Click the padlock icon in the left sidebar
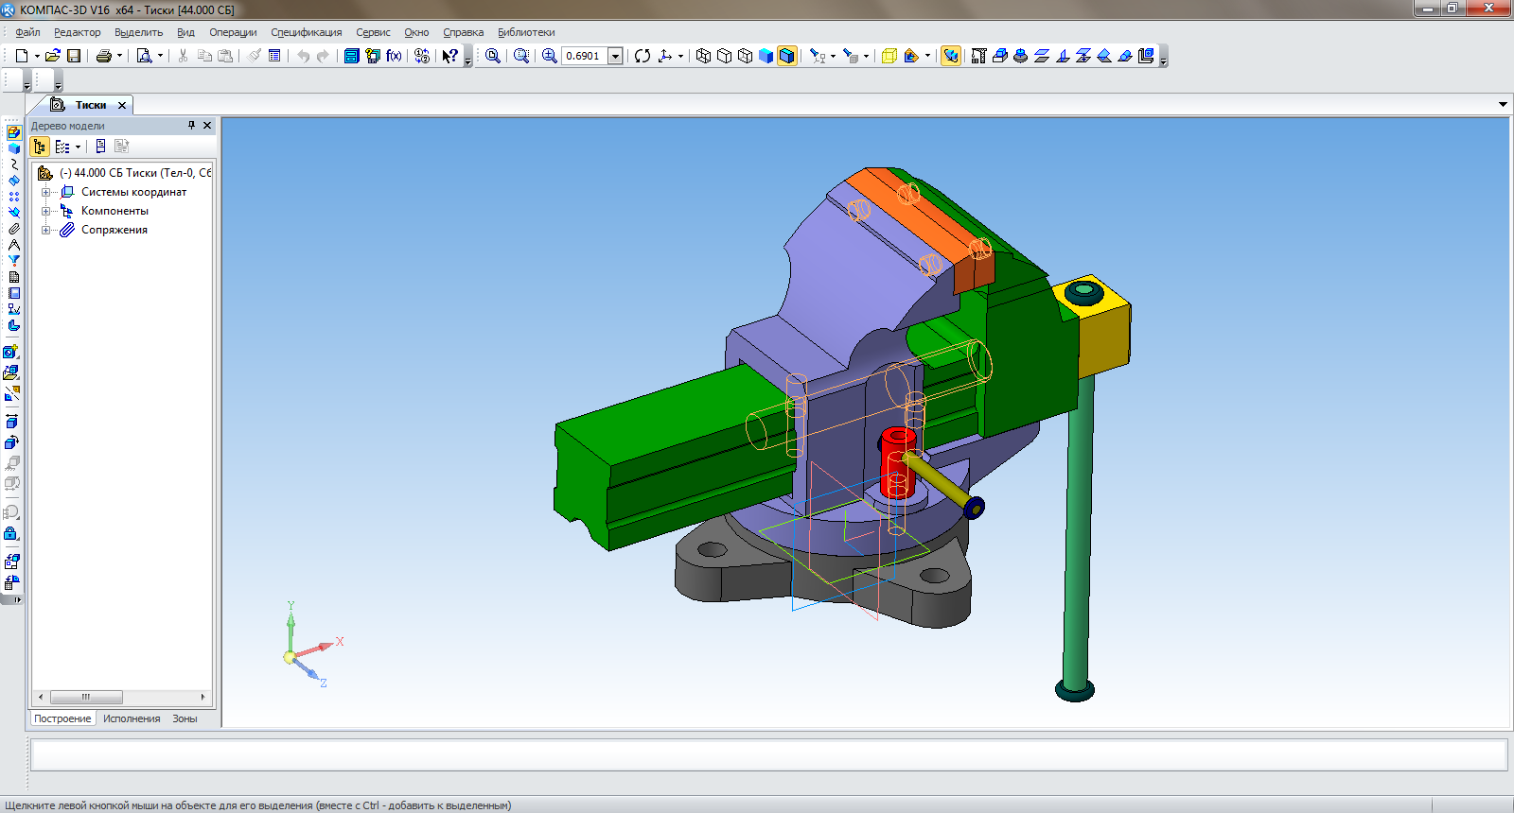This screenshot has width=1514, height=813. pos(11,534)
